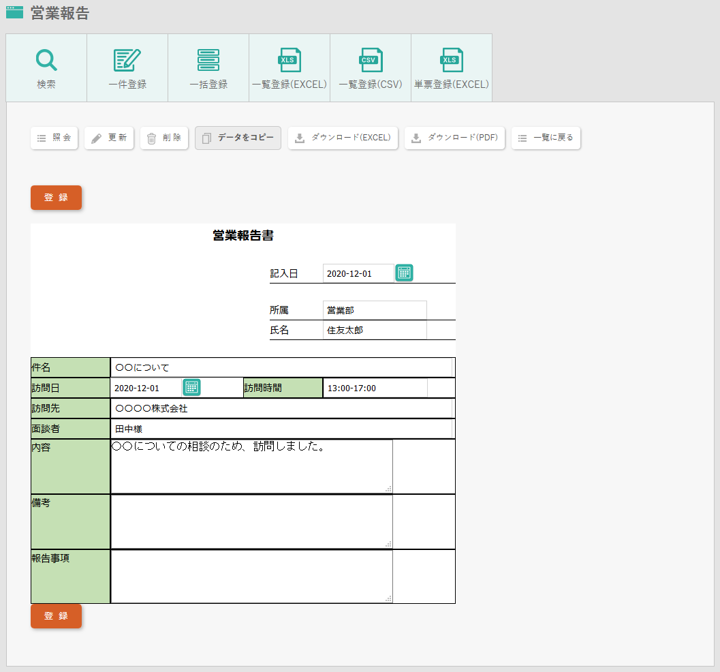Viewport: 720px width, 672px height.
Task: Click the top orange 登録 button
Action: coord(56,198)
